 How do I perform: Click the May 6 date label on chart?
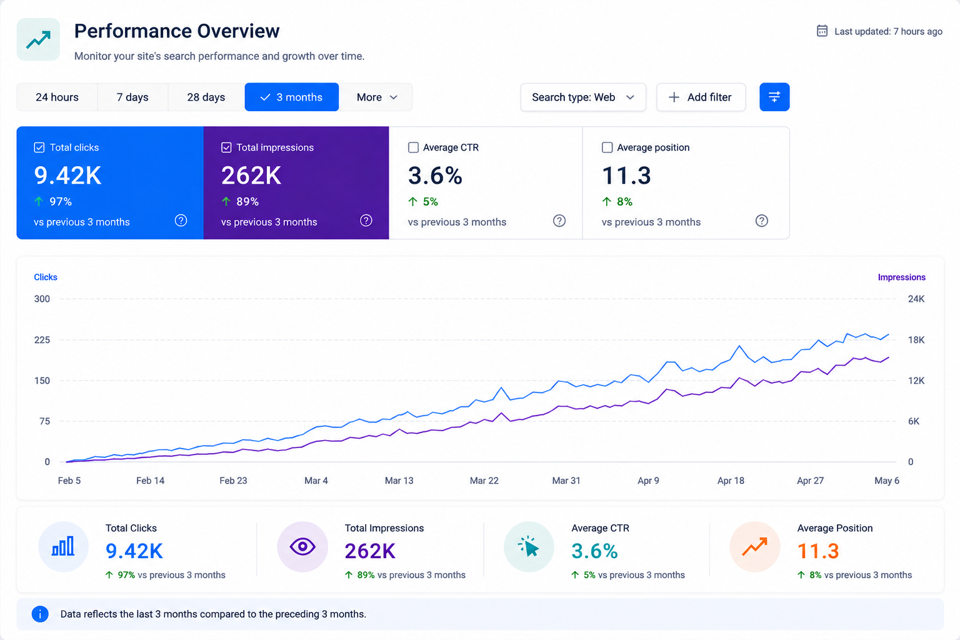coord(887,481)
